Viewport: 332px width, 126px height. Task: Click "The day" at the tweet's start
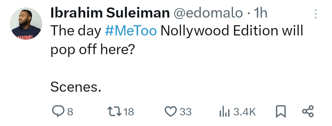[75, 31]
